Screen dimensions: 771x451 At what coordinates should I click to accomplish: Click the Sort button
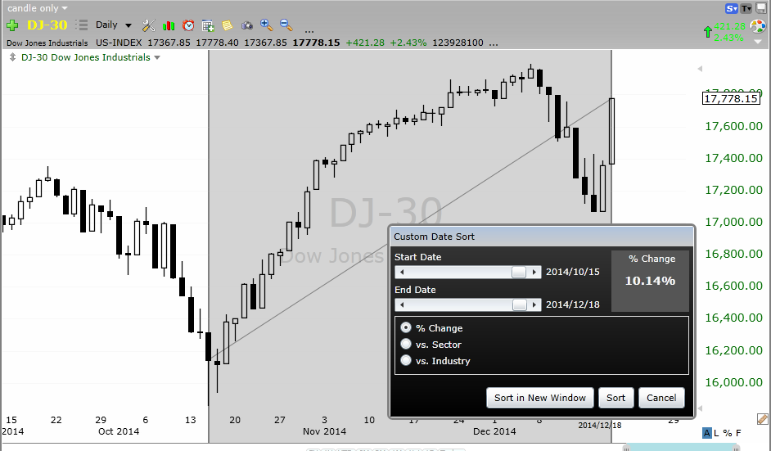615,398
